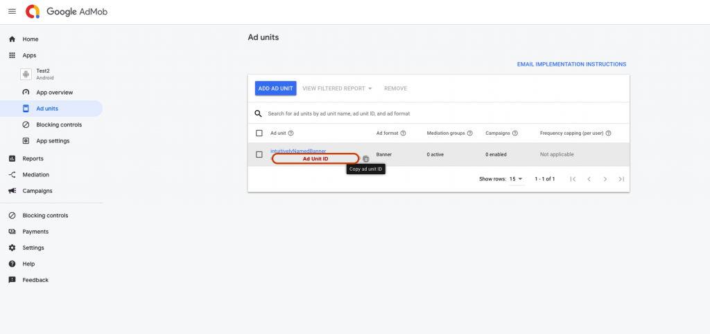Viewport: 710px width, 334px height.
Task: Click the Google AdMob logo
Action: [67, 12]
